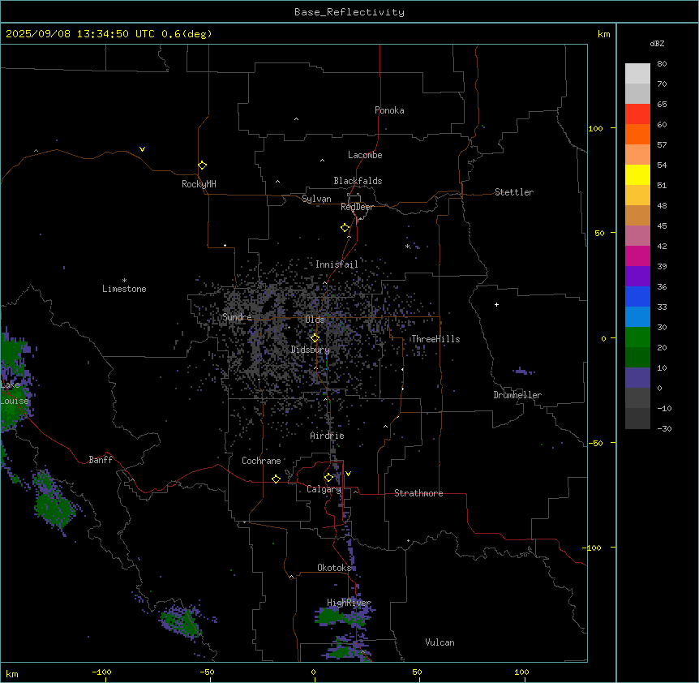The image size is (699, 683).
Task: Click the white caret marker west of Lacombe
Action: (322, 160)
